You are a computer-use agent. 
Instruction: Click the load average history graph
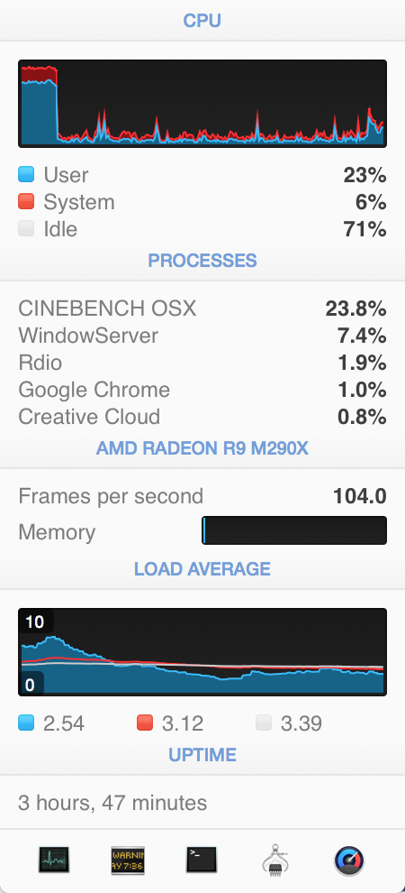coord(202,652)
